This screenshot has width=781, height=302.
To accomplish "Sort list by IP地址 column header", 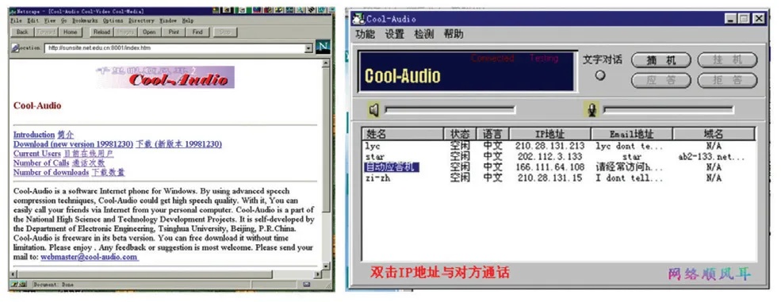I will point(550,134).
